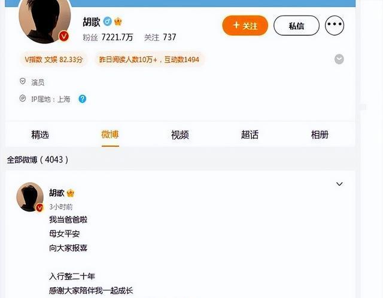Follow the account with the 关注 button
This screenshot has width=383, height=298.
tap(245, 25)
